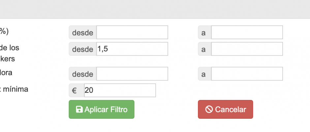Click the 'a' addon in the 'lora' row
Viewport: 310px width, 132px height.
point(204,74)
